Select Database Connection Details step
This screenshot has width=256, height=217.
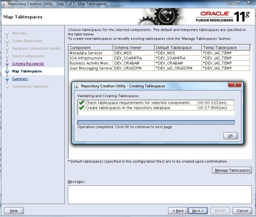click(x=36, y=48)
